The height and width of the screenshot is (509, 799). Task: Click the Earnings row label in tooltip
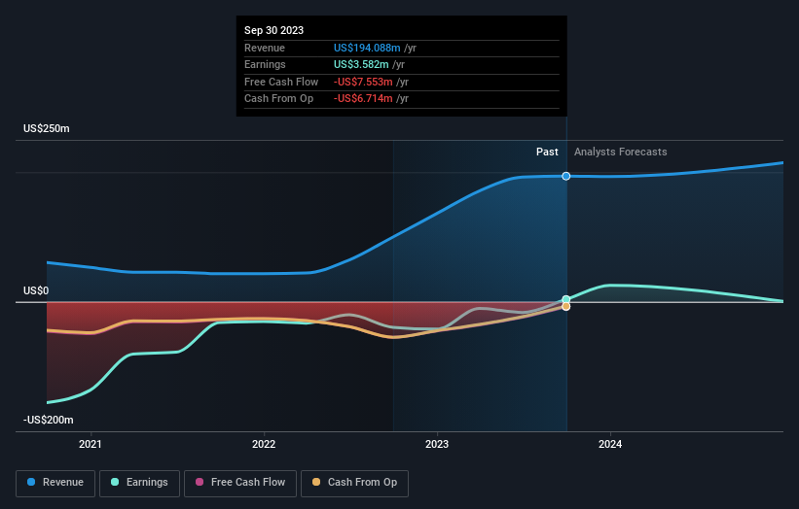265,64
